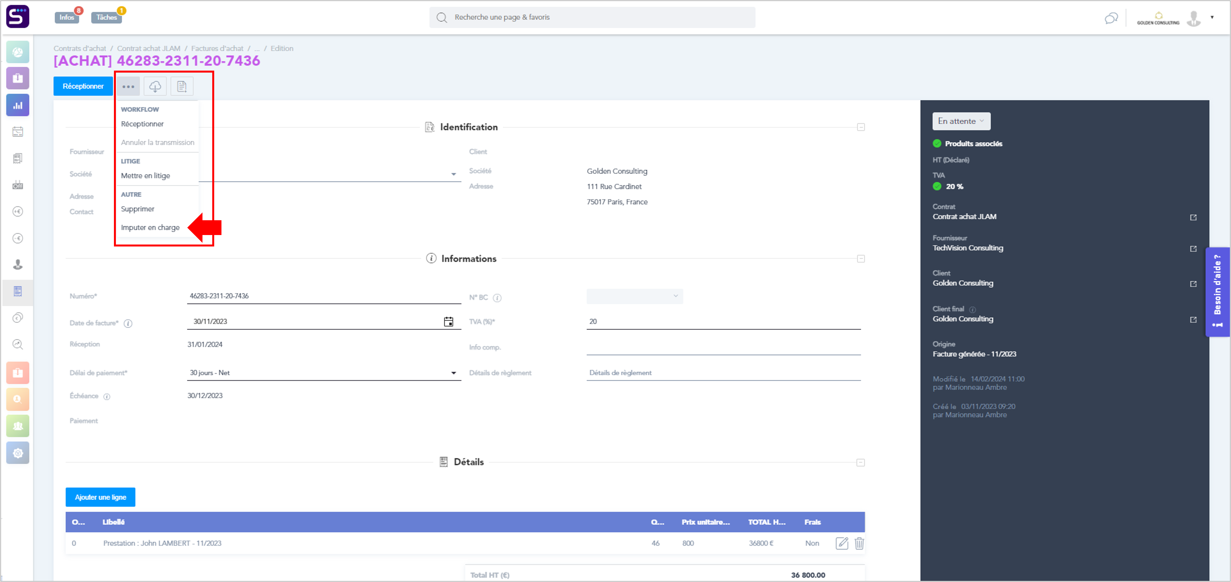Select Mettre en litige menu entry
This screenshot has width=1231, height=582.
pos(145,176)
